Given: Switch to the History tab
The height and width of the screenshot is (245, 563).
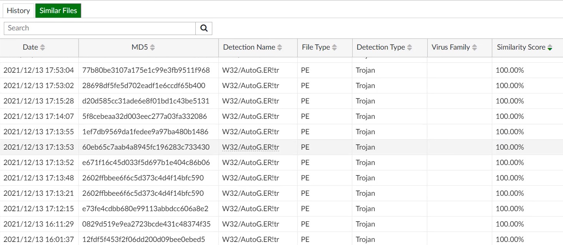Looking at the screenshot, I should click(18, 11).
